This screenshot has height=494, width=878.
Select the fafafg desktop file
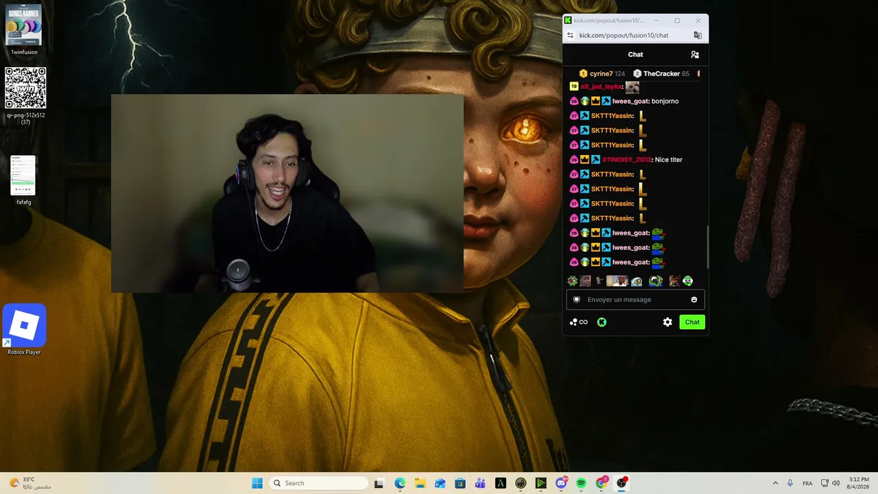pyautogui.click(x=23, y=180)
